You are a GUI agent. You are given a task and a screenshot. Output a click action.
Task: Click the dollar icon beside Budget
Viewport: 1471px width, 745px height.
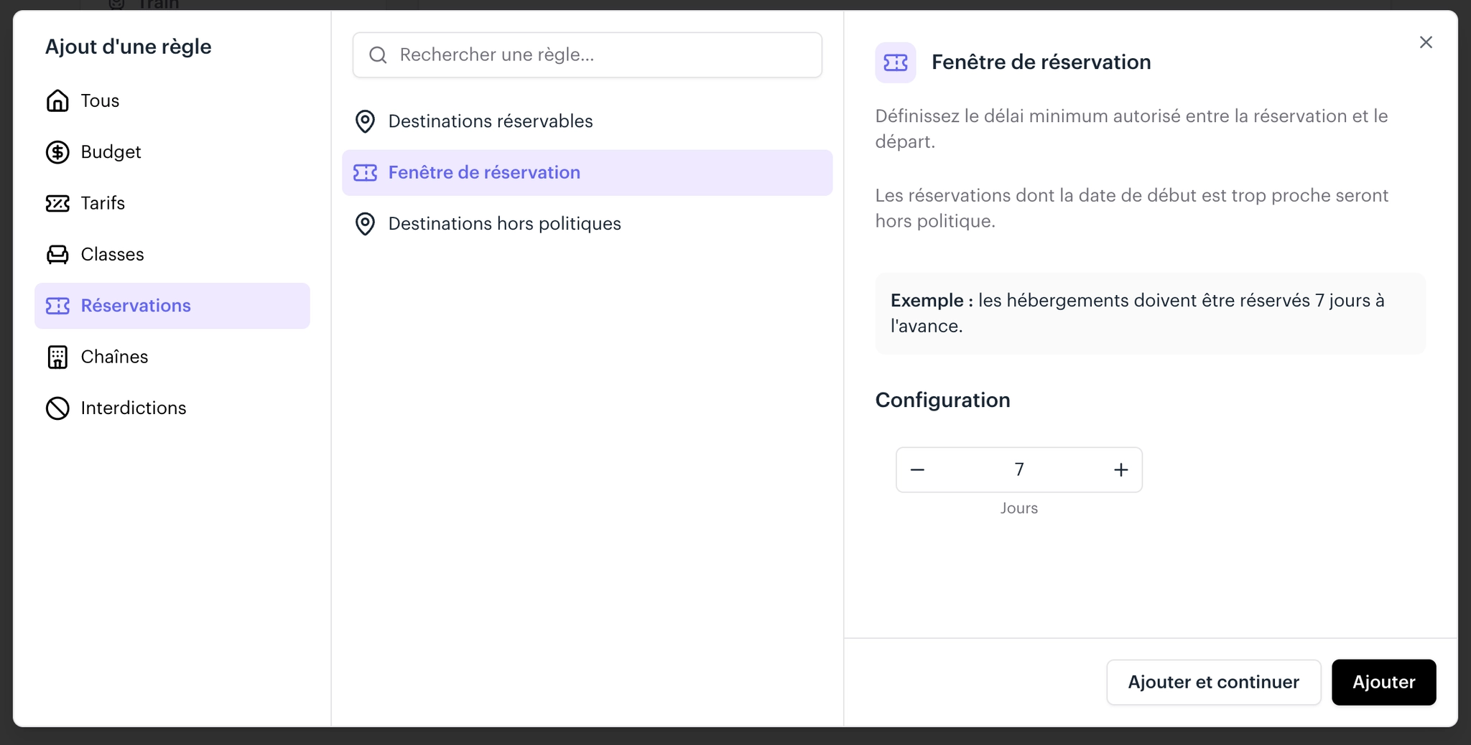(57, 152)
